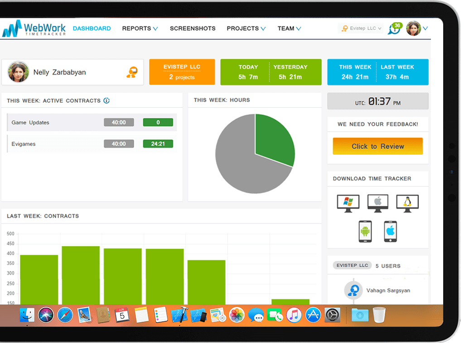Click the 40:00 limit for Evigames
The height and width of the screenshot is (343, 464).
point(119,144)
